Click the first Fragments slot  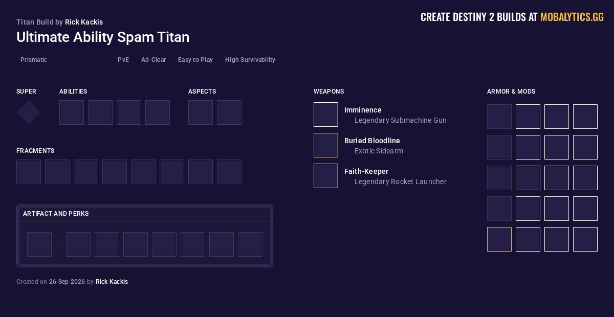[29, 172]
